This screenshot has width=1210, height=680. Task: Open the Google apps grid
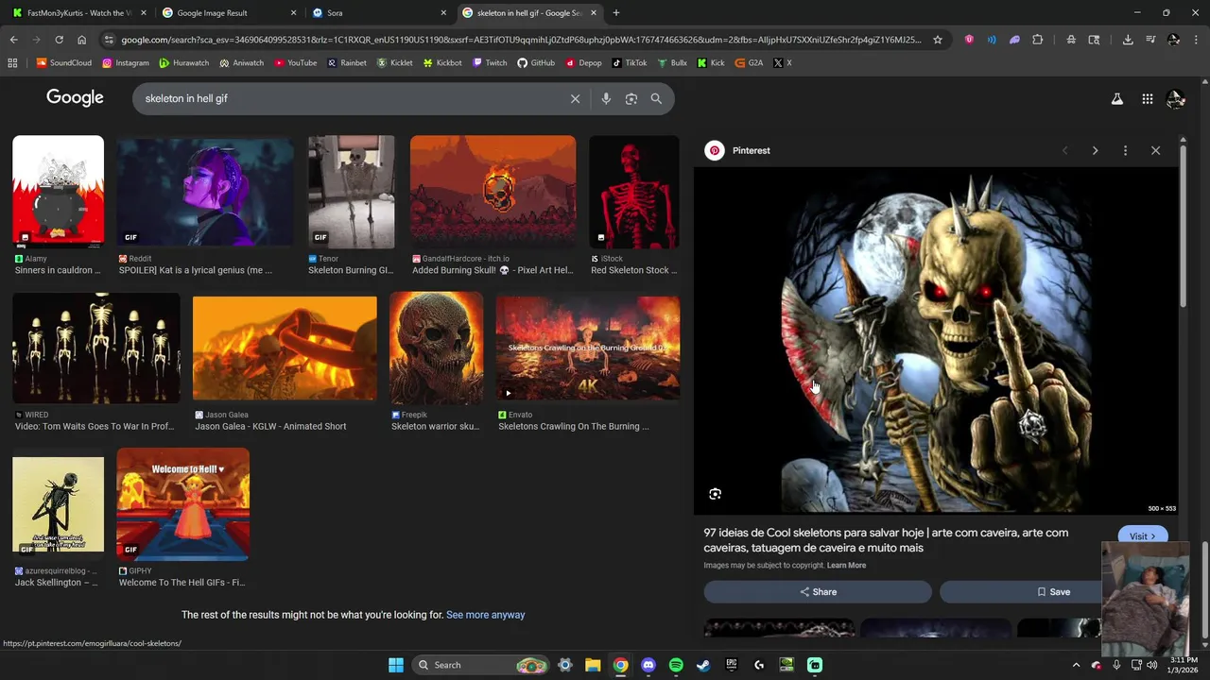tap(1147, 98)
